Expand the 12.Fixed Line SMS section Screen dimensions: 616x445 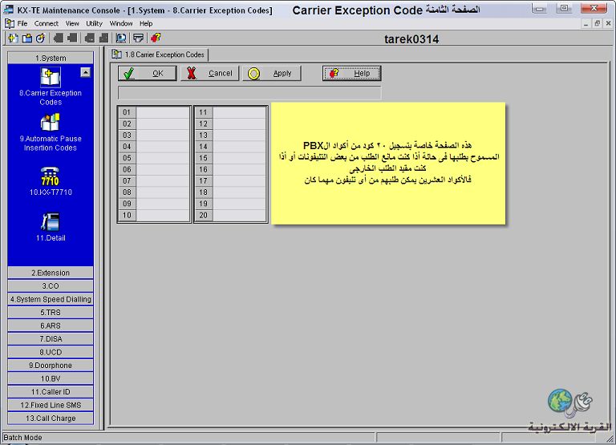[51, 405]
